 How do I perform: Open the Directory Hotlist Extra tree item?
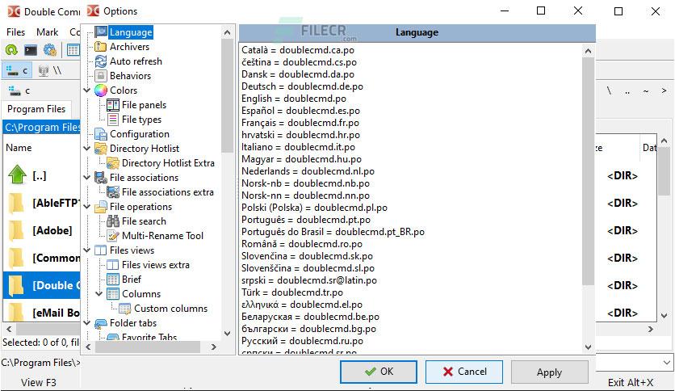tap(168, 162)
